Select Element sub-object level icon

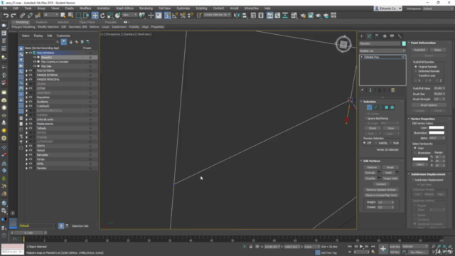click(x=392, y=107)
